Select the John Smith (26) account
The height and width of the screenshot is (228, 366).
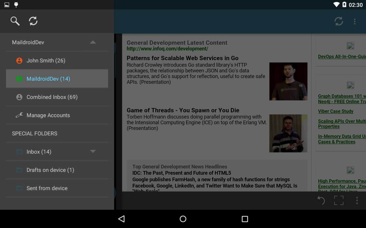46,60
